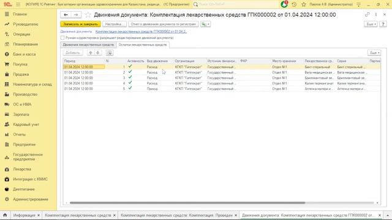Select Остатки лекарственных средств tab
Image resolution: width=392 pixels, height=220 pixels.
click(x=143, y=45)
